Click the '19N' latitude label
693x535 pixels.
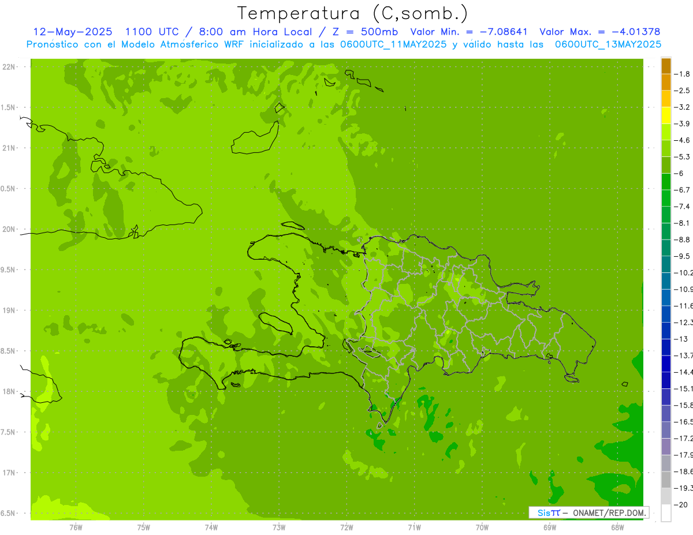click(x=10, y=310)
